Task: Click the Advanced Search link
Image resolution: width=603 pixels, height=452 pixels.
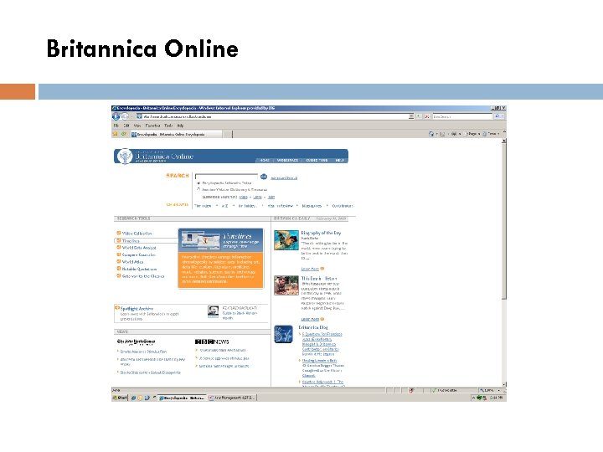Action: (284, 178)
